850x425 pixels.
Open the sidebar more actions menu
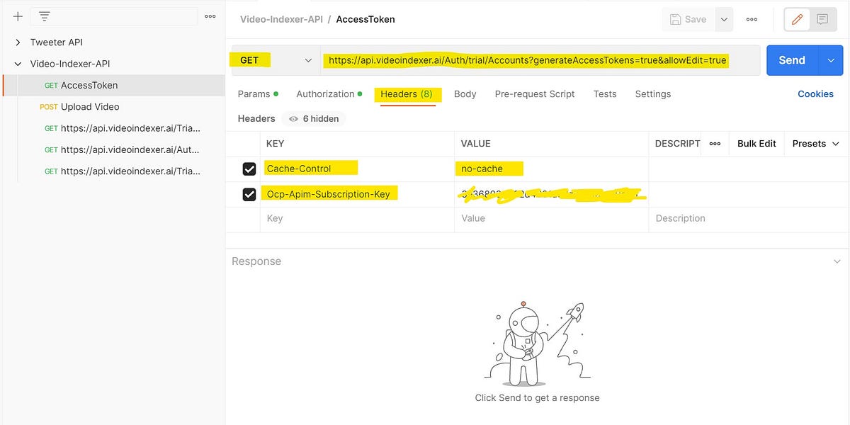pos(210,16)
